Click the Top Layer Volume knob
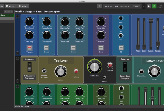 pos(61,72)
